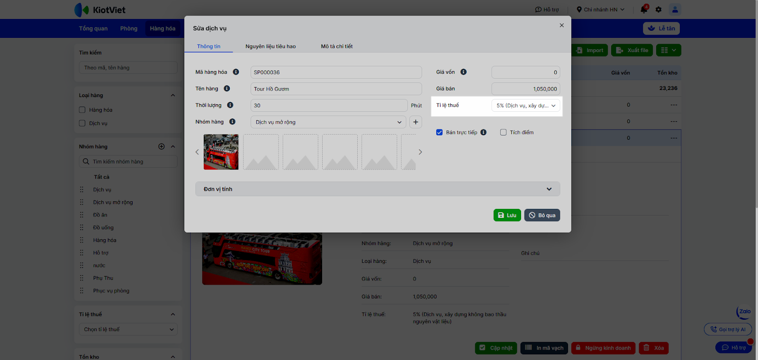Open the Phòng menu
This screenshot has width=758, height=360.
point(129,28)
